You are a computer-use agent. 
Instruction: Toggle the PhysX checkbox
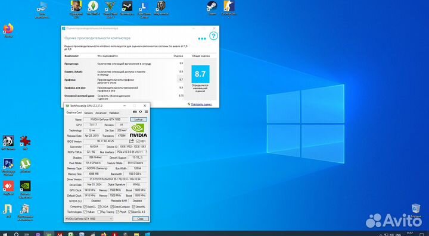pyautogui.click(x=117, y=212)
